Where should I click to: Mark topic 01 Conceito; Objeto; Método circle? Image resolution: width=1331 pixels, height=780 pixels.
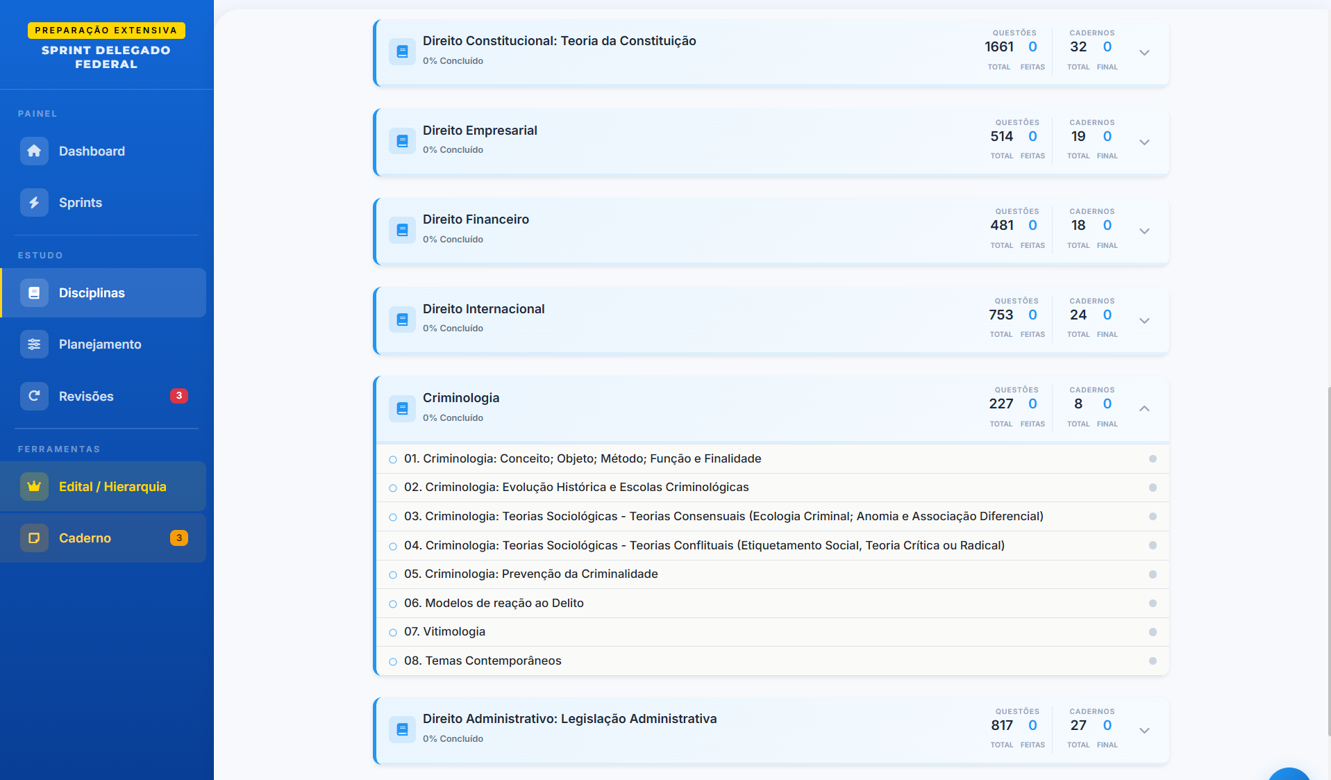393,459
